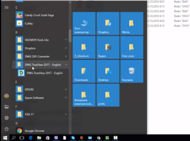
Task: Open Task View on taskbar
Action: [22, 138]
